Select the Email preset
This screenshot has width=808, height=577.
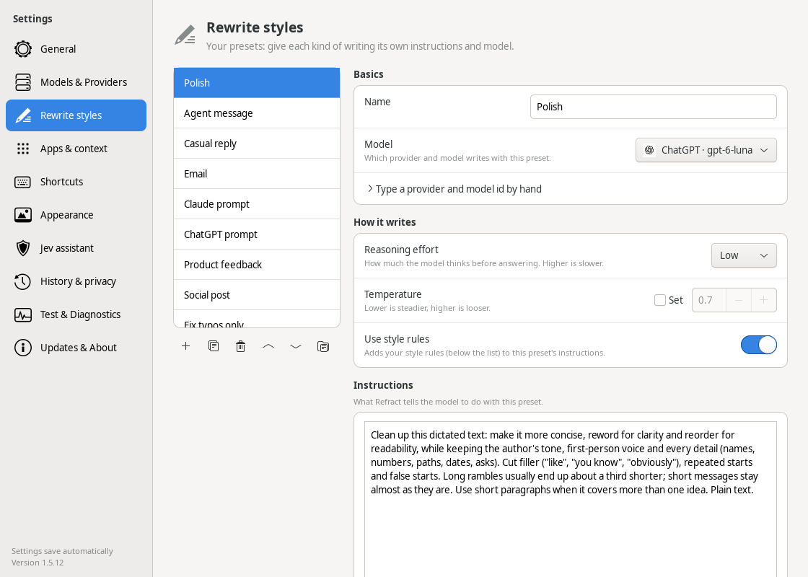click(x=257, y=174)
